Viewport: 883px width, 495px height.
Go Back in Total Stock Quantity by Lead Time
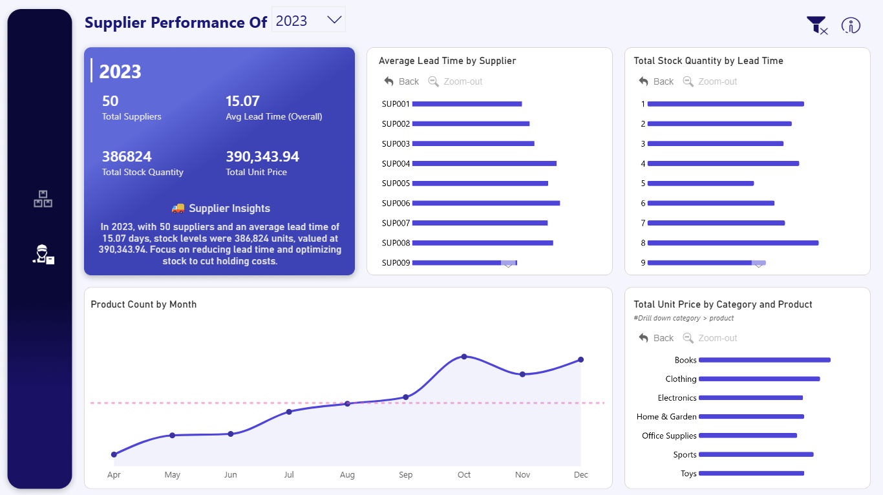tap(656, 81)
